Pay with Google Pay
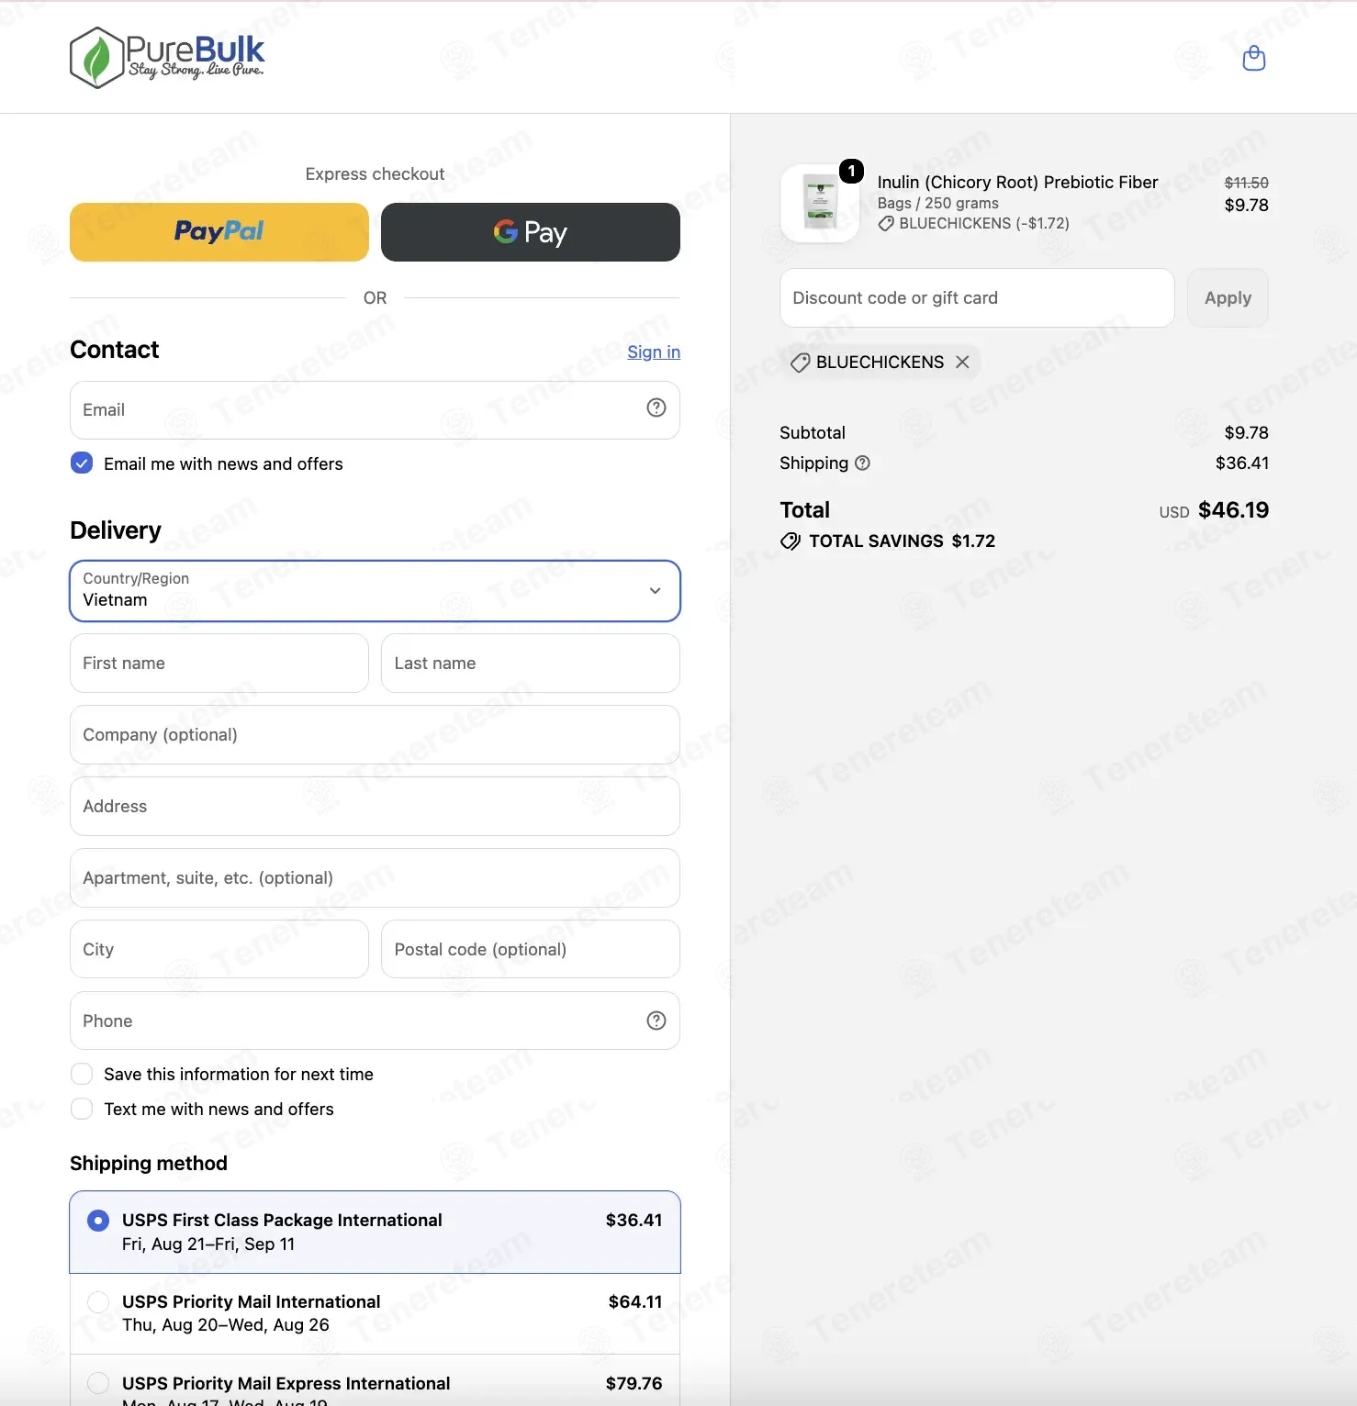Screen dimensions: 1357x1406 pyautogui.click(x=531, y=232)
